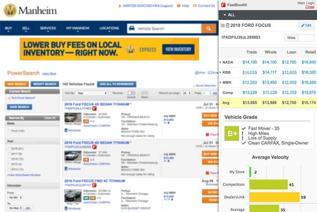Viewport: 317px width, 212px height.
Task: Click the Print icon above results
Action: [x=197, y=72]
